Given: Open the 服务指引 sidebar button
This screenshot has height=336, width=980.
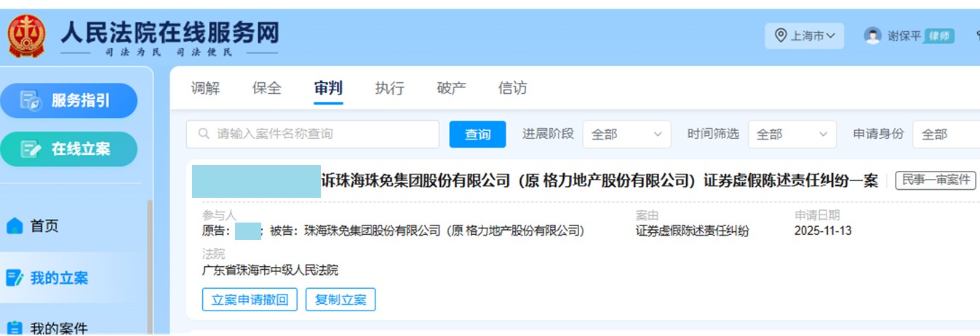Looking at the screenshot, I should 68,100.
